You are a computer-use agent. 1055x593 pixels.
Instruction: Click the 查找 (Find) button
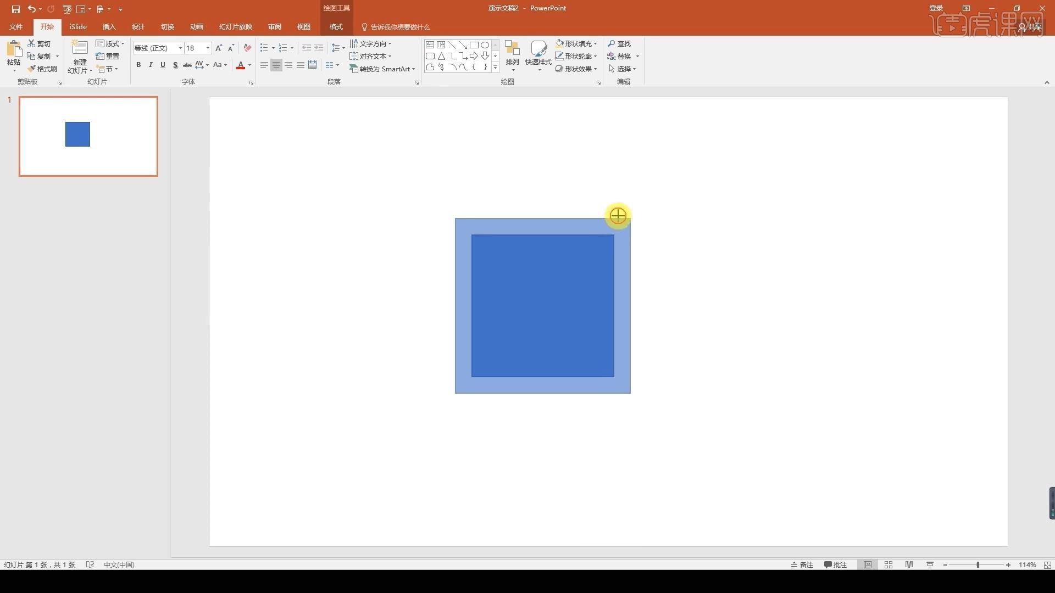click(x=619, y=43)
